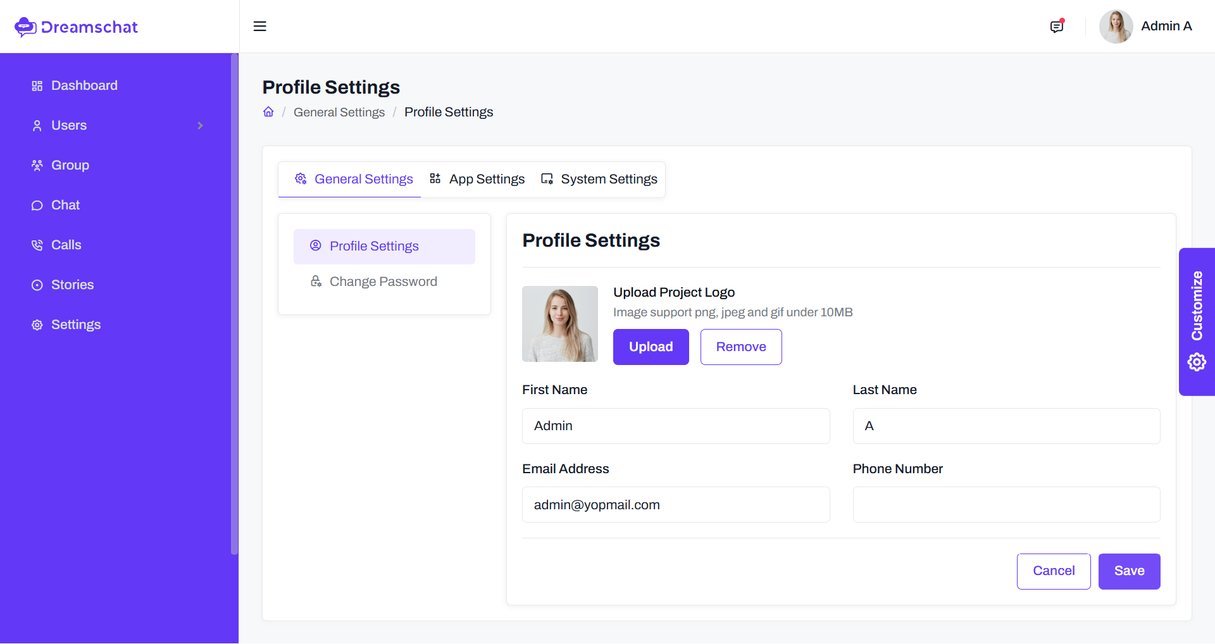1215x644 pixels.
Task: Click the Customize gear icon
Action: tap(1197, 362)
